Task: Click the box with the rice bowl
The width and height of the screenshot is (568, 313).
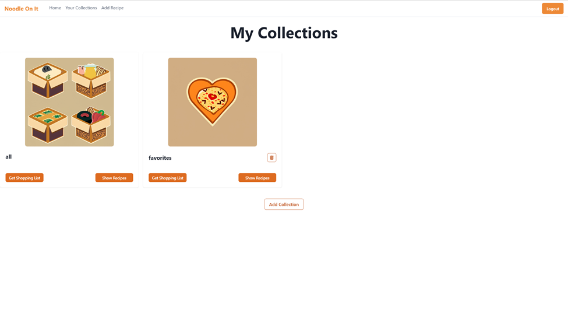Action: [x=47, y=80]
